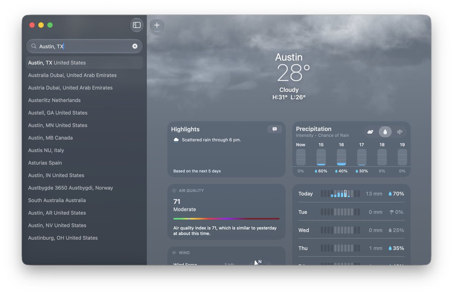Clear the search field text
The image size is (453, 294).
(135, 46)
